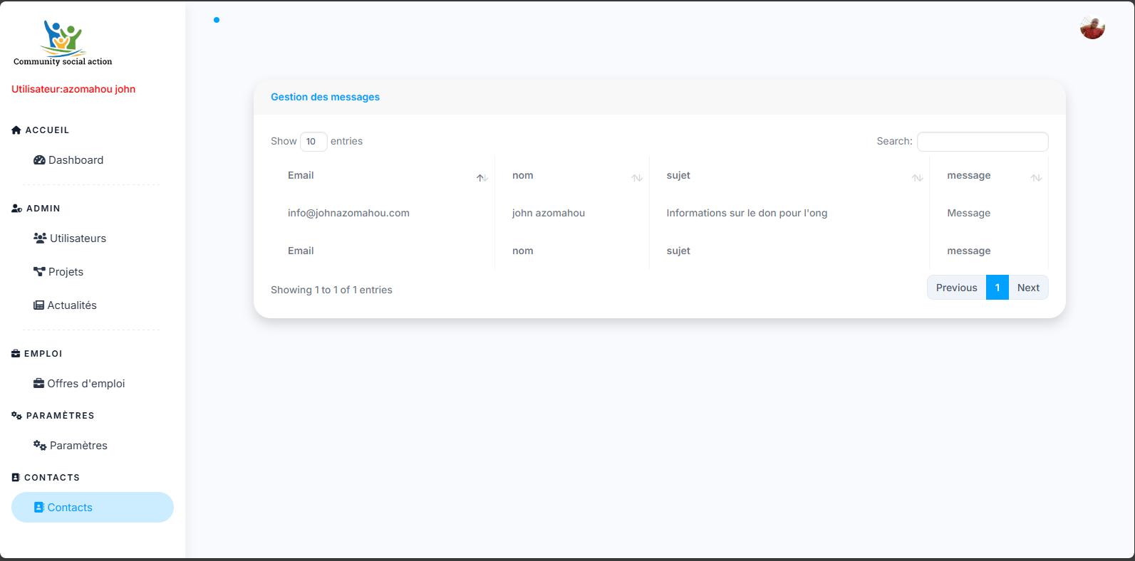Click the Next pagination button
Image resolution: width=1135 pixels, height=561 pixels.
point(1028,288)
